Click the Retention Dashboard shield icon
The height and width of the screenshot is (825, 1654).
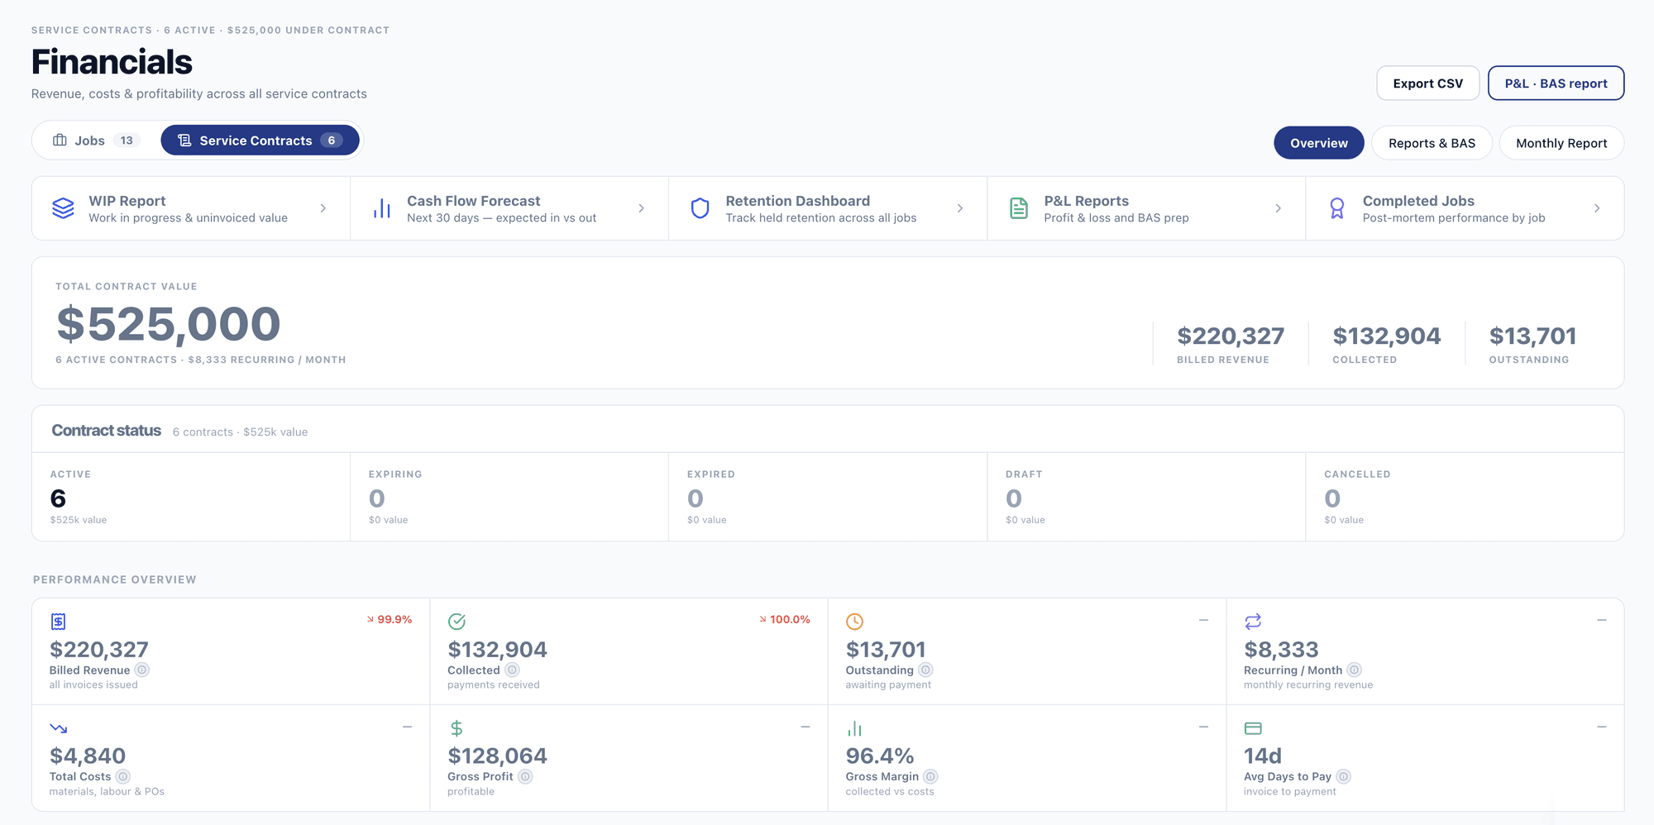[x=700, y=208]
